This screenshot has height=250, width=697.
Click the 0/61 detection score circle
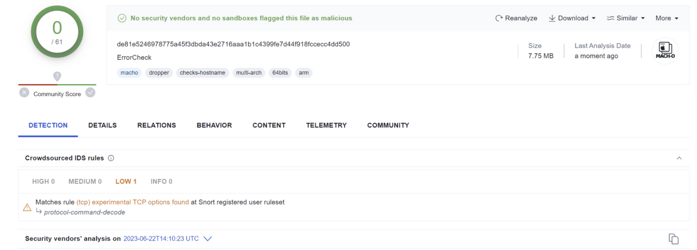[57, 32]
